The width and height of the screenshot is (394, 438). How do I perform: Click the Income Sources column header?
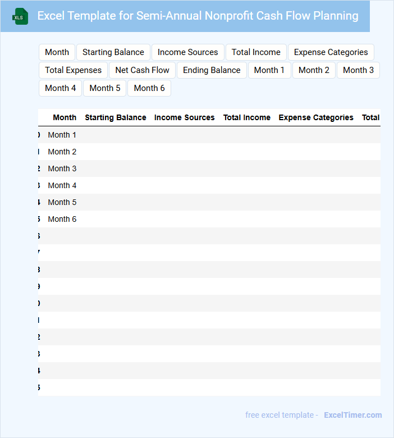point(184,117)
